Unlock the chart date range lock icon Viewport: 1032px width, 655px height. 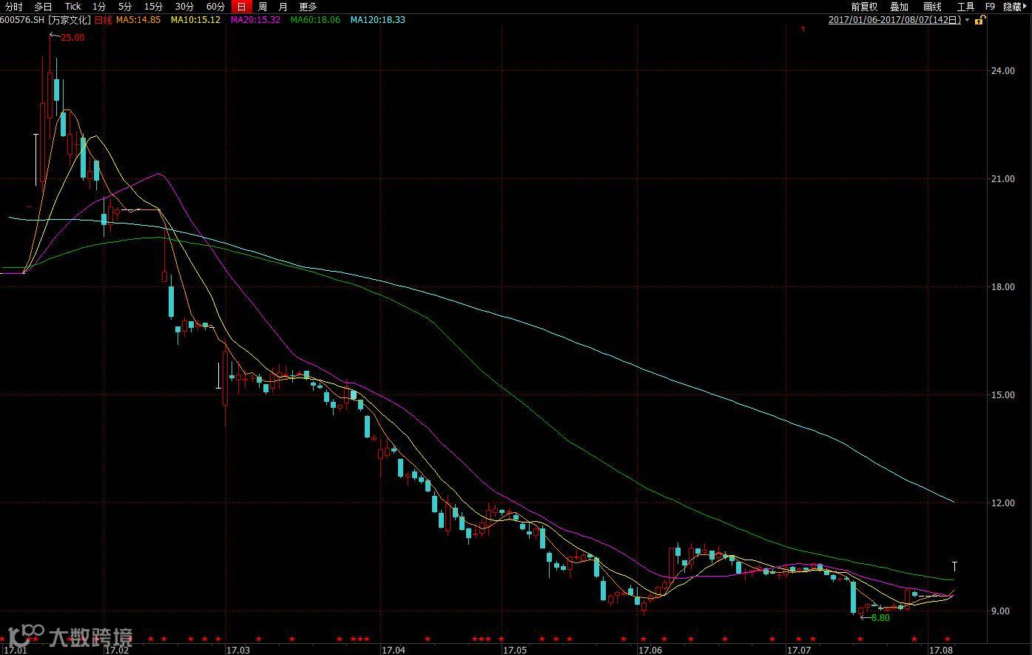pos(979,20)
